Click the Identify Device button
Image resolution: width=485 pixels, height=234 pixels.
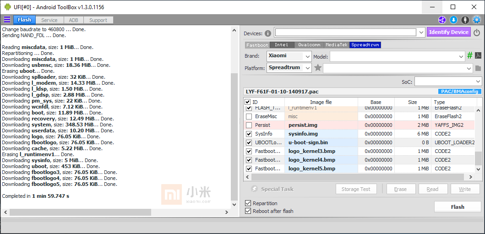tap(449, 32)
